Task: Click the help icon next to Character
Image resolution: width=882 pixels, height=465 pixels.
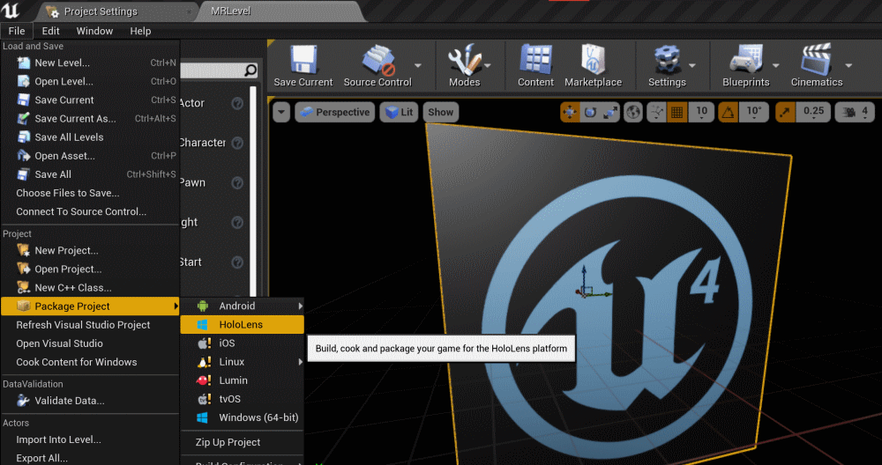Action: (237, 144)
